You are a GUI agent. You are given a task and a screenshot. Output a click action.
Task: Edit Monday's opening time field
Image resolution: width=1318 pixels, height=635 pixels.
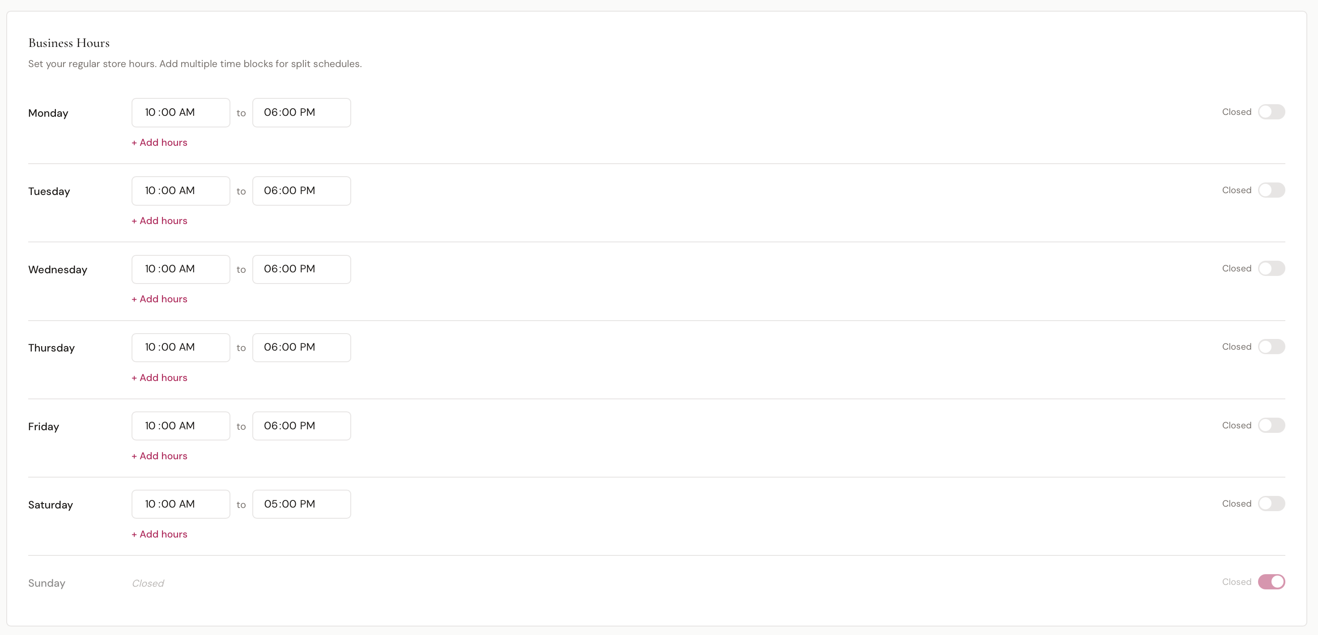tap(181, 113)
